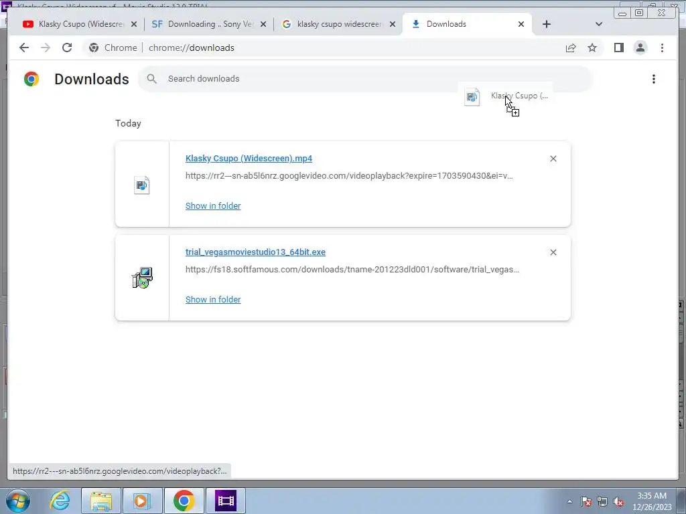Open Chrome's three-dot main menu
686x514 pixels.
click(662, 48)
